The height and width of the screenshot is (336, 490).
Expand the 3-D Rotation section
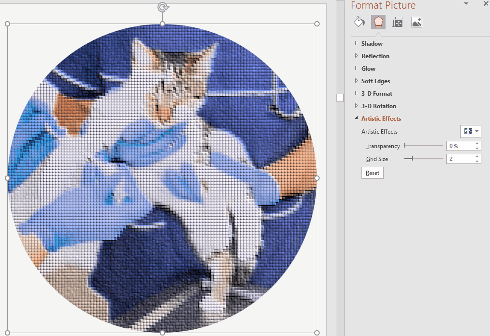378,106
